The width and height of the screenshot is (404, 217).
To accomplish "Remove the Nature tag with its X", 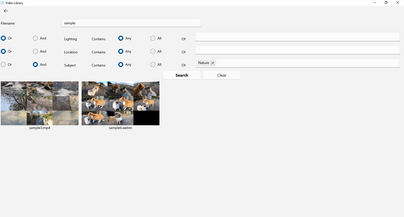I will click(213, 63).
